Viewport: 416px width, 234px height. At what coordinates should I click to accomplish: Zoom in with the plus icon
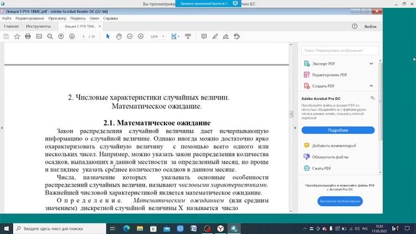point(141,36)
